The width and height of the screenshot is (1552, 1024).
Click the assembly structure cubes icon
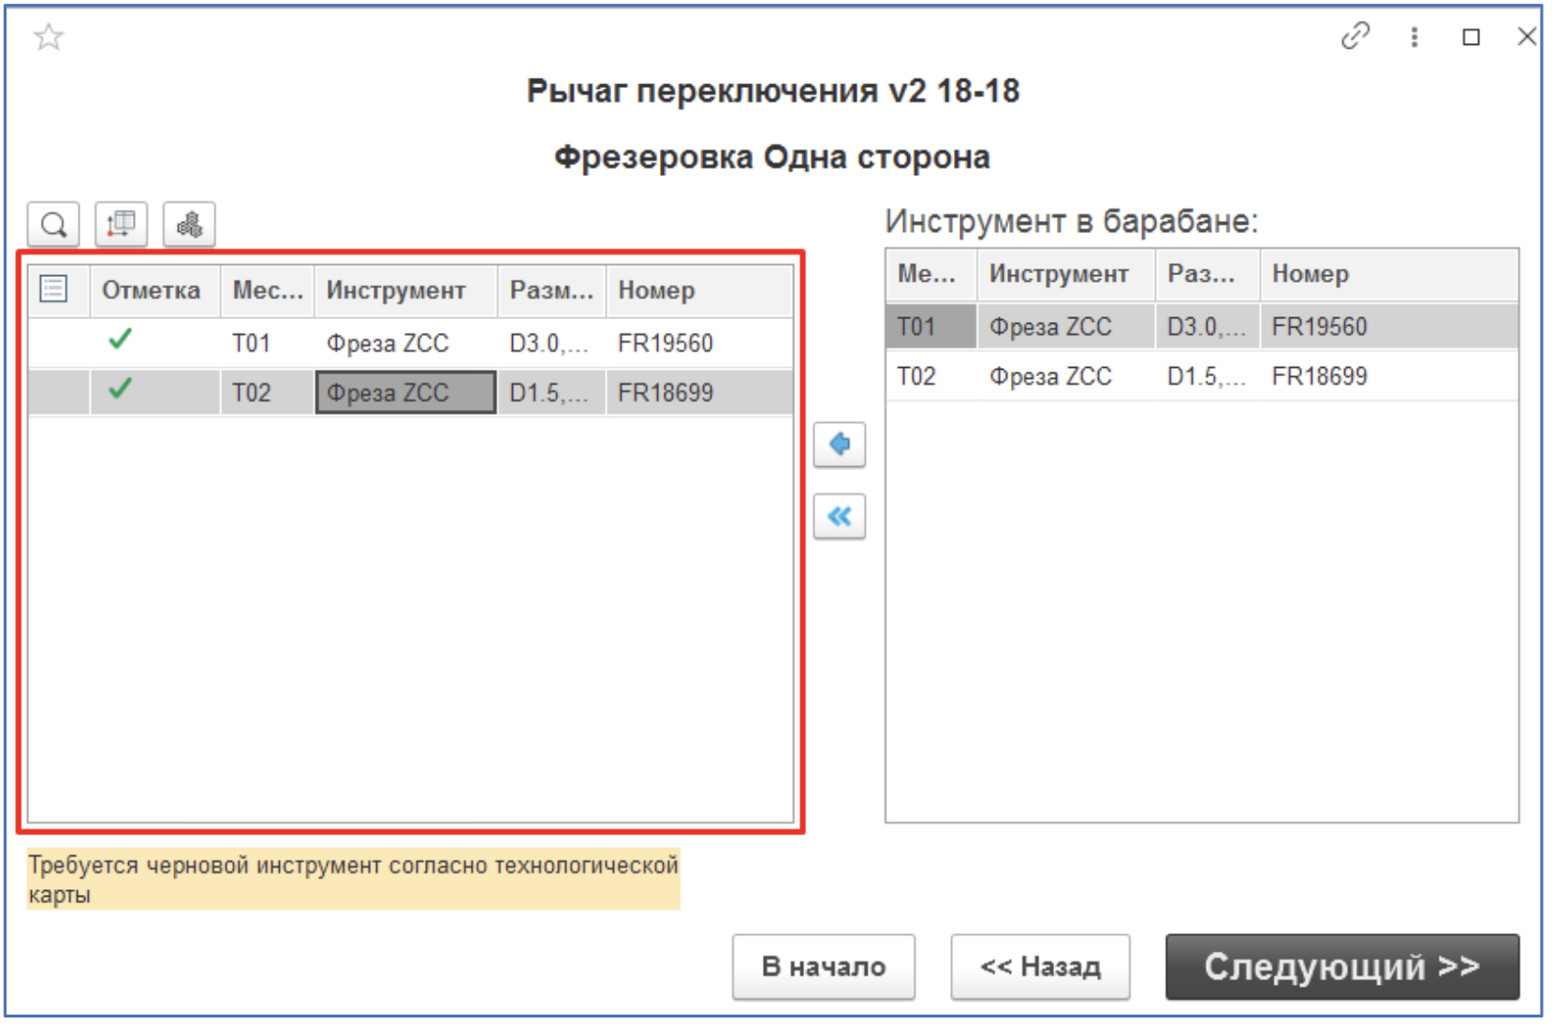190,225
